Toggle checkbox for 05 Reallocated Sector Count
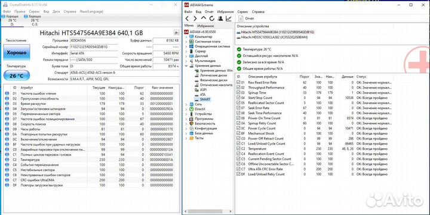Viewport: 430px width, 215px height. (x=238, y=103)
